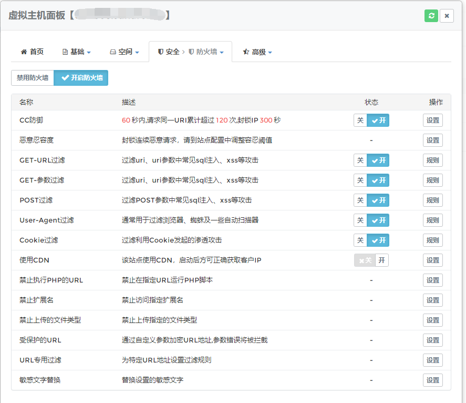Viewport: 466px width, 403px height.
Task: Open 设置 for 禁止扩展名
Action: (433, 300)
